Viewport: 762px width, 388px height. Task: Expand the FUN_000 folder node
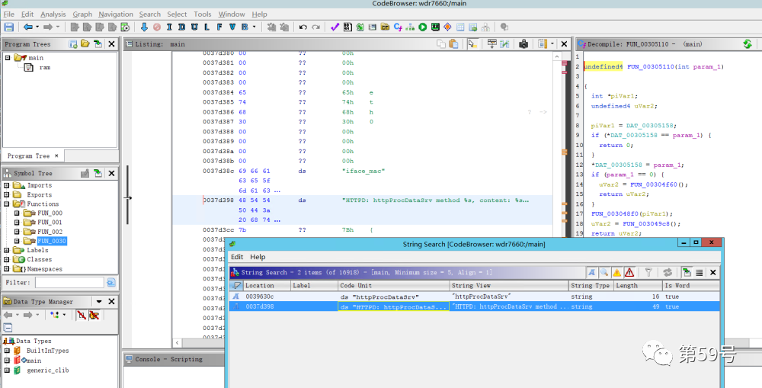(x=17, y=213)
